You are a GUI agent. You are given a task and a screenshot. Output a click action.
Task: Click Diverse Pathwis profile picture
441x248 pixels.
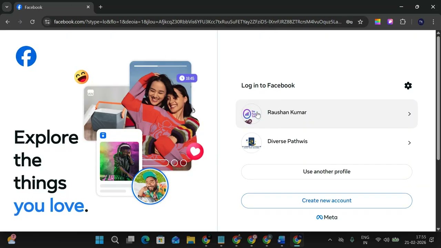(x=252, y=143)
